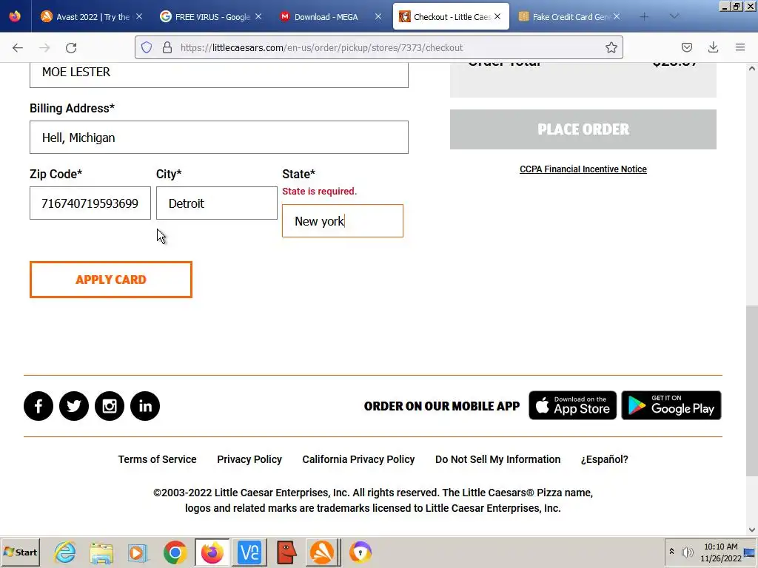Viewport: 758px width, 568px height.
Task: Click the page vertical scrollbar thumb
Action: (x=752, y=390)
